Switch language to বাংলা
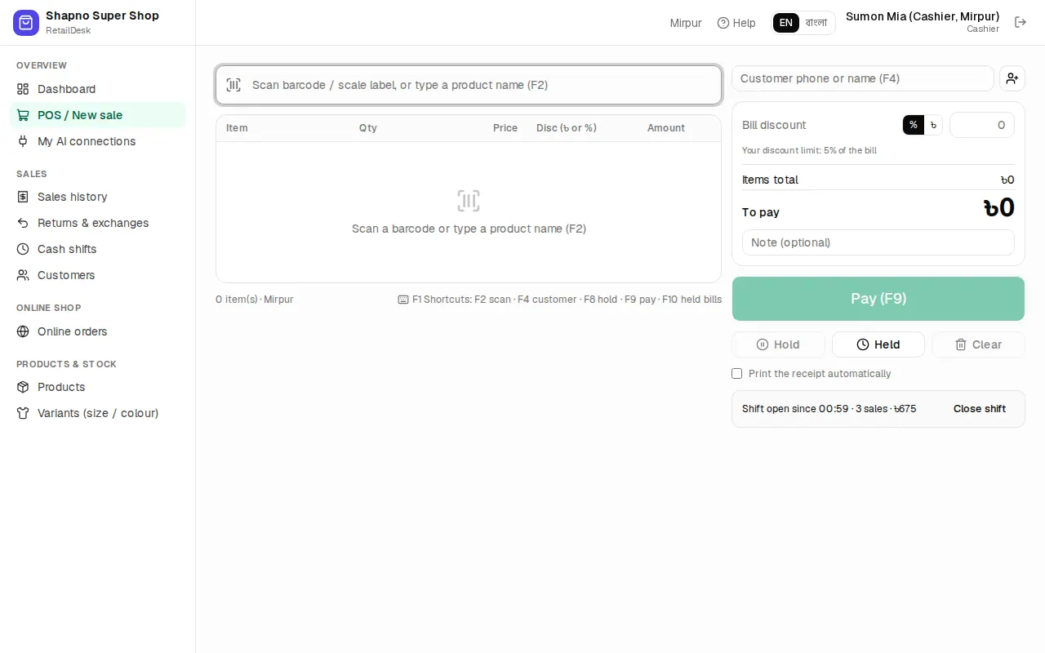The width and height of the screenshot is (1045, 653). [x=816, y=23]
